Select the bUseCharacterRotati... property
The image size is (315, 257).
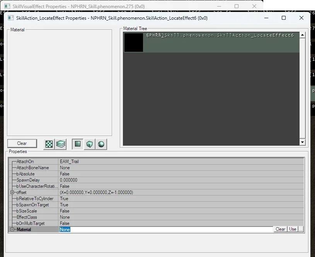point(37,186)
